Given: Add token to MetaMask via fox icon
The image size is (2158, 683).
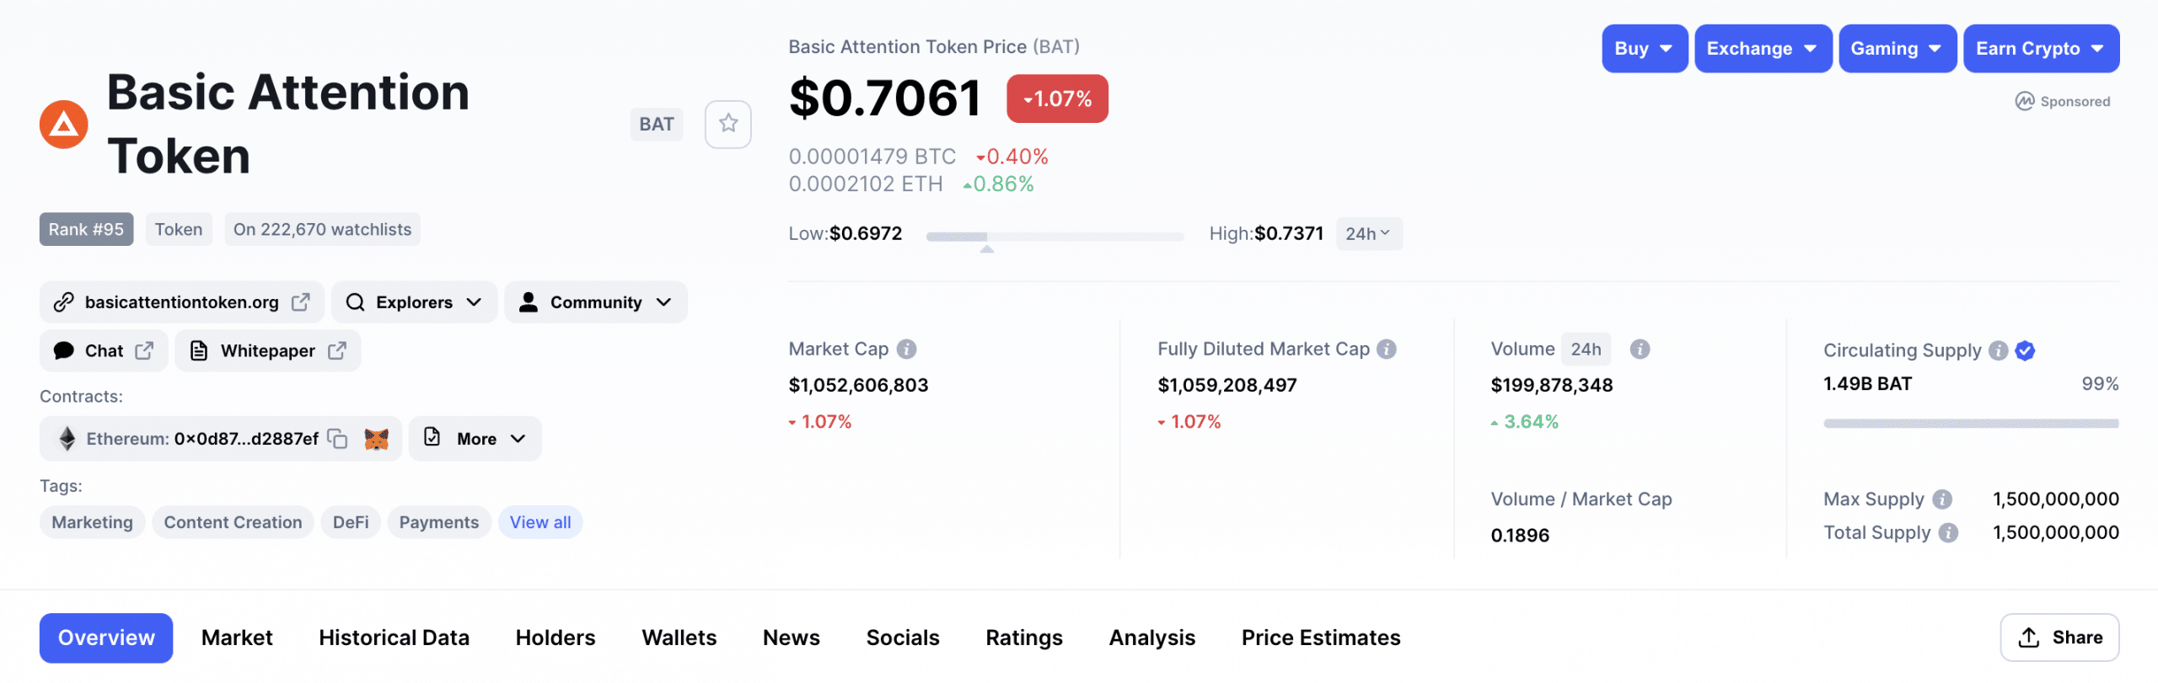Looking at the screenshot, I should pos(376,439).
